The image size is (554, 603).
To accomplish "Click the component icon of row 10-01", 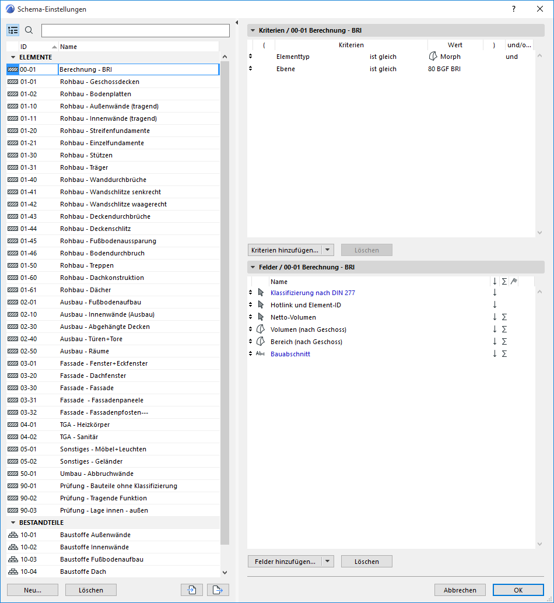I will [13, 535].
